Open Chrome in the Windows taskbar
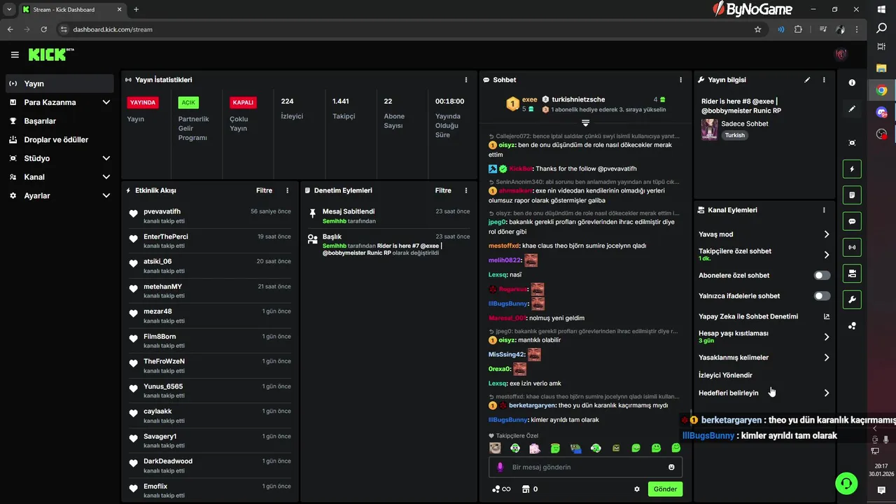 (x=881, y=90)
